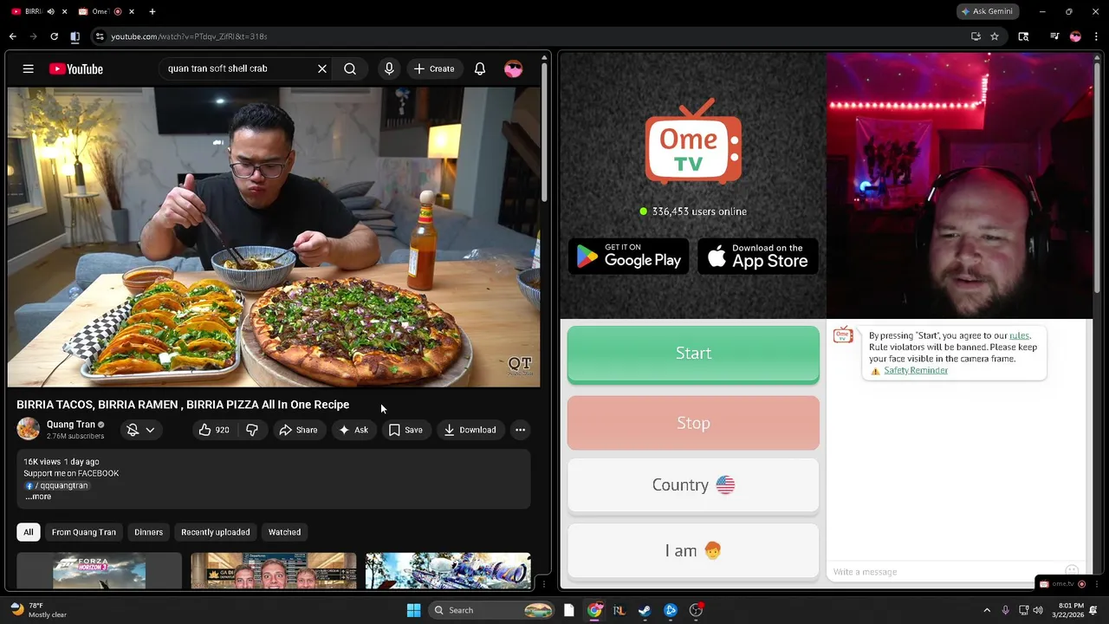Expand the subscription notification options chevron
Screen dimensions: 1109x624
150,430
